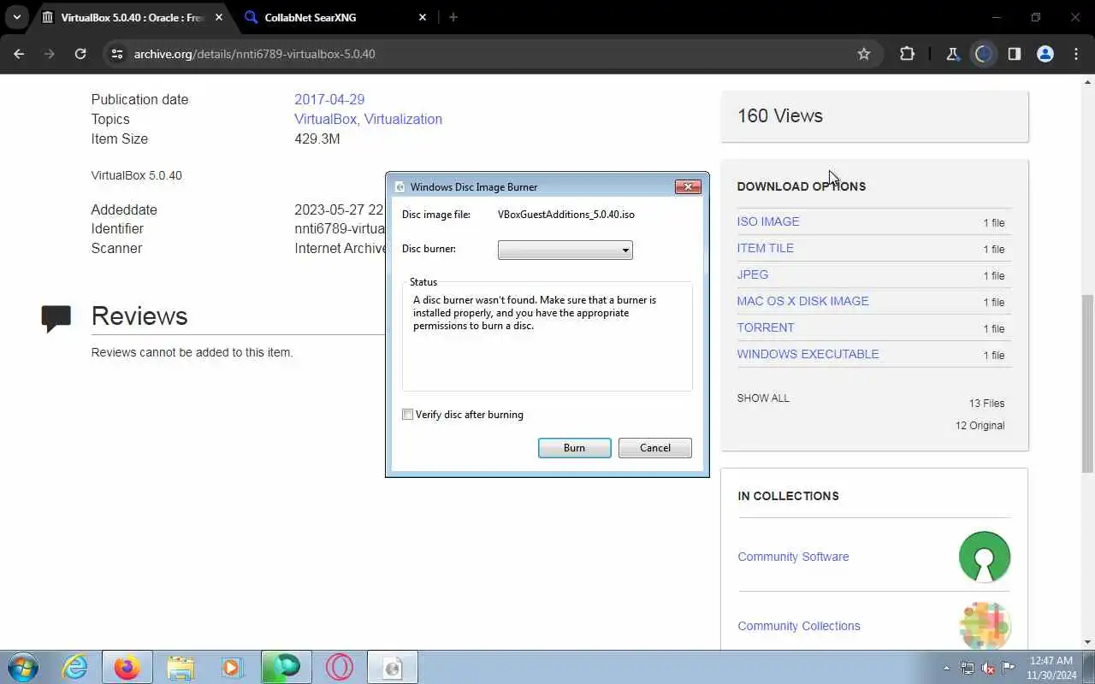This screenshot has height=684, width=1095.
Task: Close the CollabNet SearXNG tab
Action: click(x=423, y=17)
